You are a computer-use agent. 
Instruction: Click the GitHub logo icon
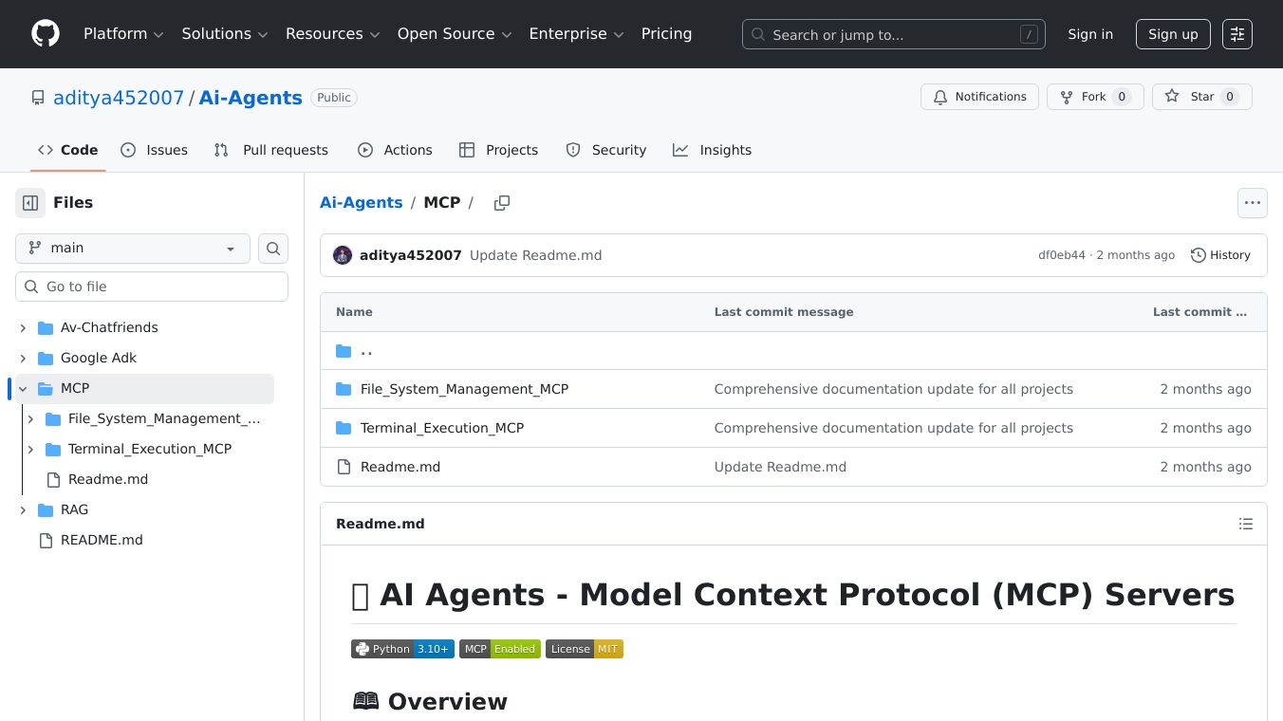pyautogui.click(x=46, y=34)
